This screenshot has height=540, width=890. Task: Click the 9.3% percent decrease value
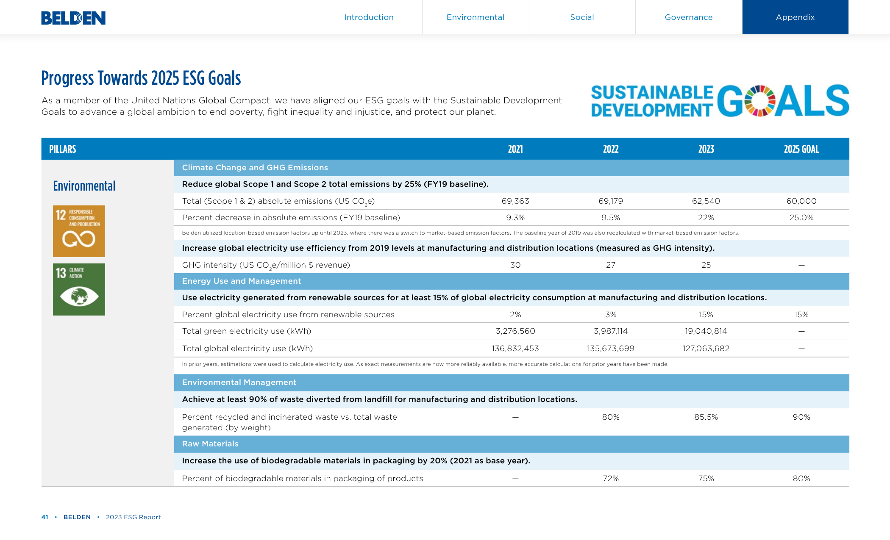point(515,218)
